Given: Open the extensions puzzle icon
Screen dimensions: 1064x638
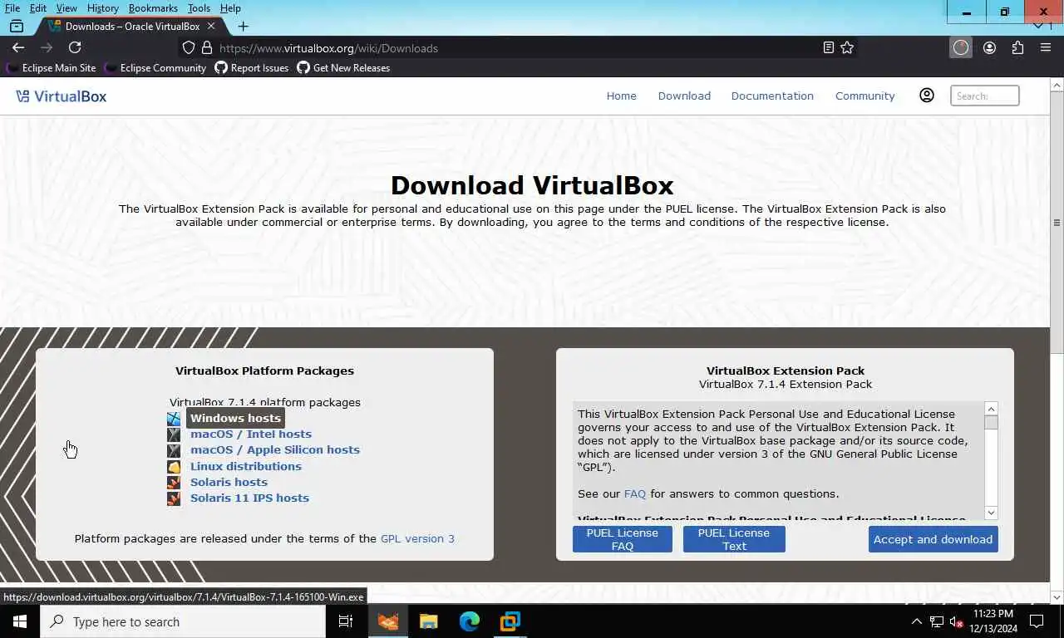Looking at the screenshot, I should pyautogui.click(x=1017, y=48).
